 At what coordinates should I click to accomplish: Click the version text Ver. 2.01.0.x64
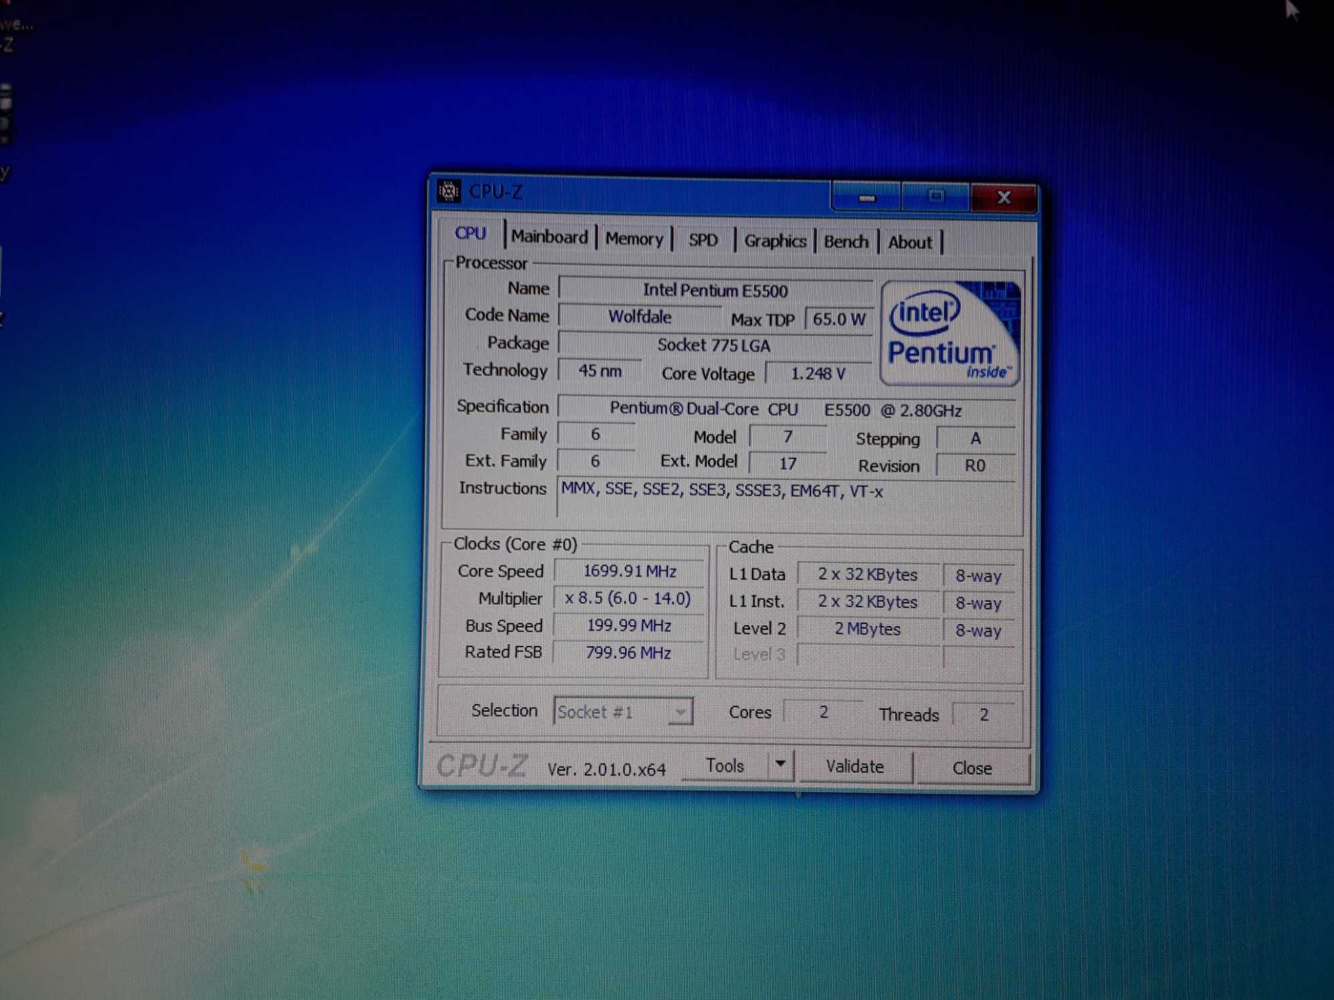606,769
